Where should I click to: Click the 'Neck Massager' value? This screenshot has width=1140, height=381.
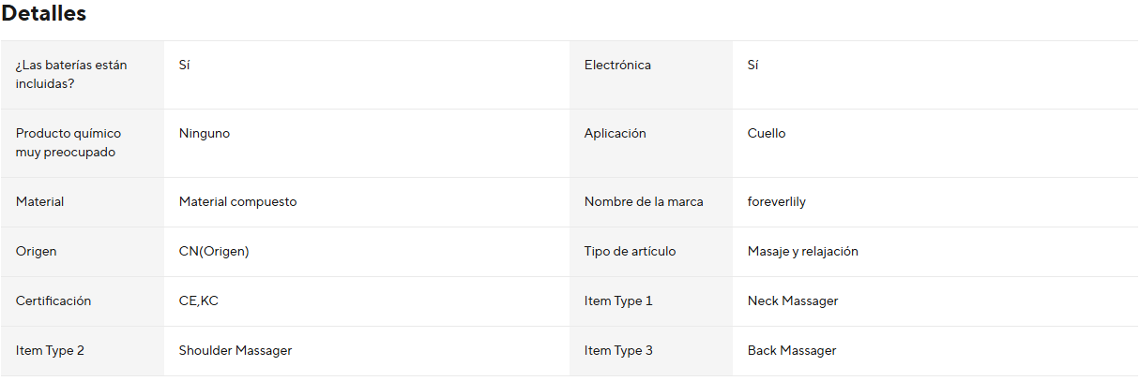pyautogui.click(x=793, y=301)
